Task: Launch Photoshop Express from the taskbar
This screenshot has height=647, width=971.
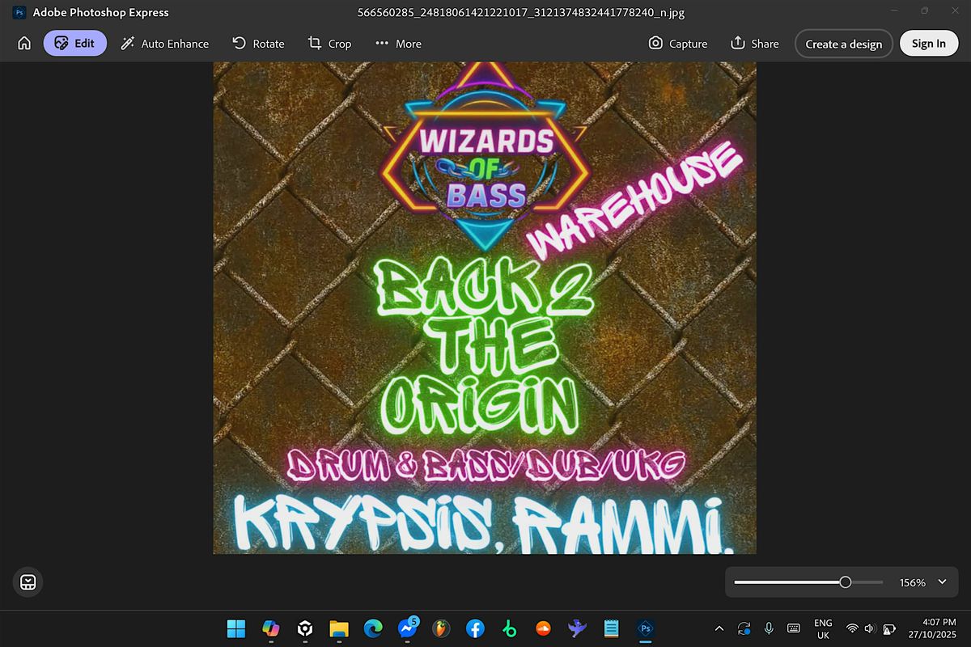Action: click(646, 628)
